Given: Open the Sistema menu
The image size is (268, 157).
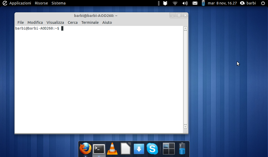Looking at the screenshot, I should pos(58,3).
